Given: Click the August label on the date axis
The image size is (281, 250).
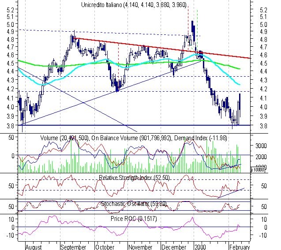Looking at the screenshot, I should pos(34,247).
